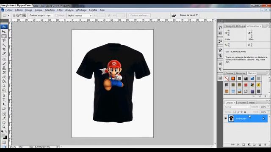Select the Dodge tool
271x152 pixels.
click(x=4, y=90)
